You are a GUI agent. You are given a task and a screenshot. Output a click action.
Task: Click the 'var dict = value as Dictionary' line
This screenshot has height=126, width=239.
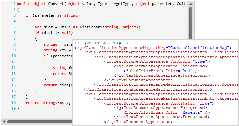tap(87, 27)
